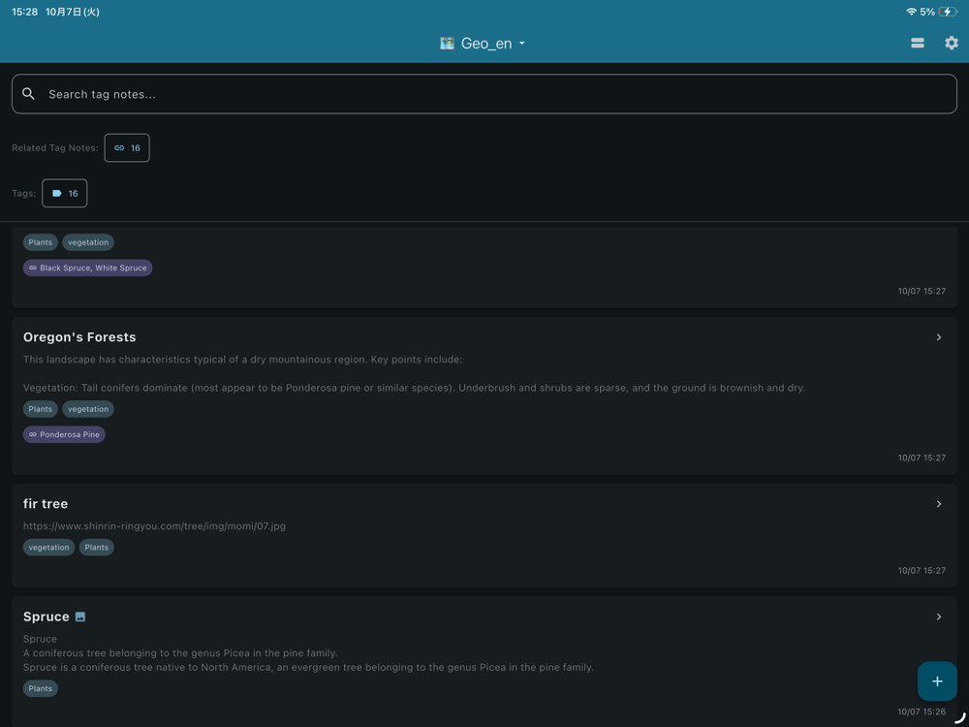Expand Oregon's Forests note chevron
The width and height of the screenshot is (969, 727).
[939, 337]
